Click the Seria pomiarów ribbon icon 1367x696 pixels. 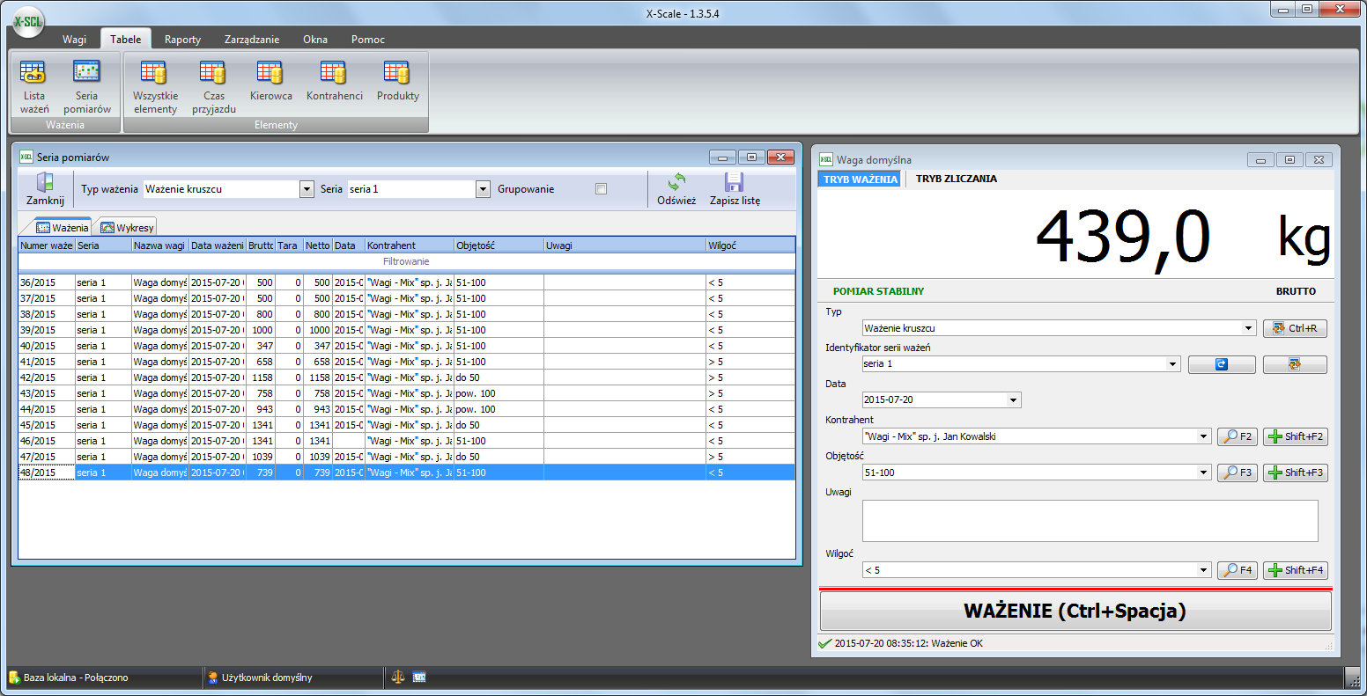click(86, 73)
